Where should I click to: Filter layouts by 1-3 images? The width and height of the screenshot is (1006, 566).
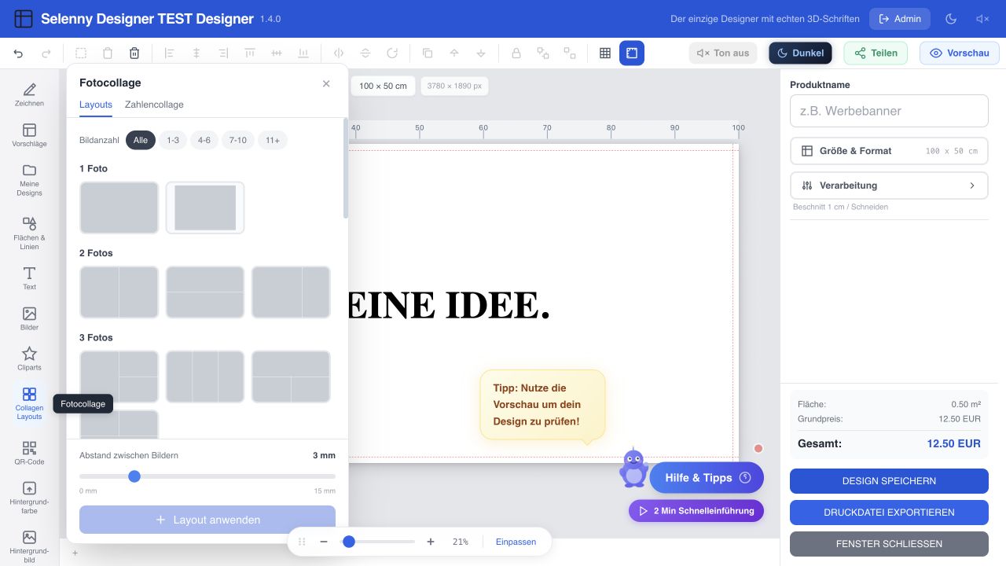click(x=173, y=140)
